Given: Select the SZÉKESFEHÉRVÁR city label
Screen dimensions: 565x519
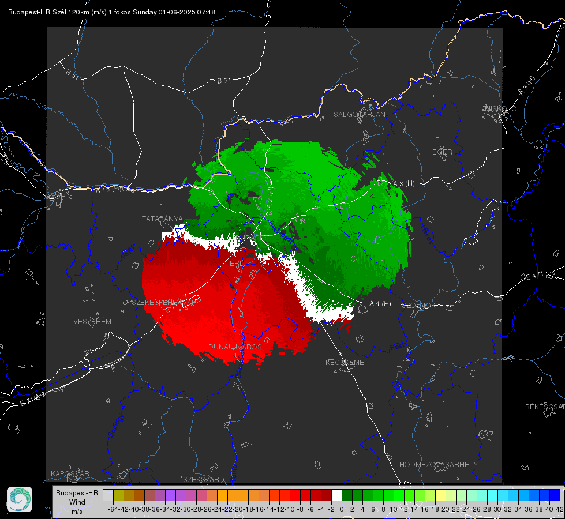Looking at the screenshot, I should point(164,303).
